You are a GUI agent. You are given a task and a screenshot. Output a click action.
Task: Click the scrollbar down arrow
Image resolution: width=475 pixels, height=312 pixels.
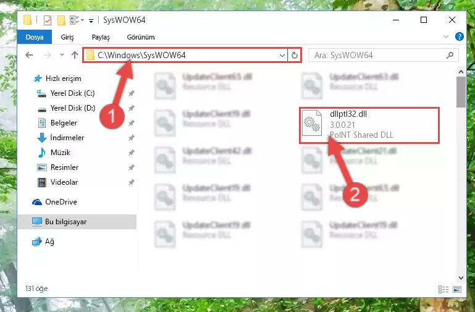461,278
